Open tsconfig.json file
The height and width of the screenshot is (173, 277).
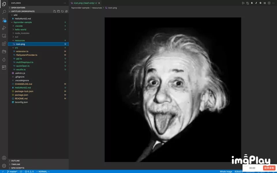(x=38, y=102)
